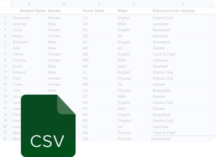Click Becky's Art major cell

pos(134,36)
